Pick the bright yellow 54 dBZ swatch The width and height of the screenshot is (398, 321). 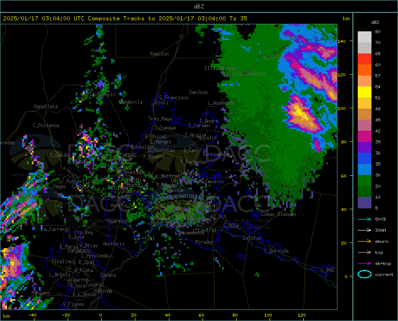[x=364, y=92]
